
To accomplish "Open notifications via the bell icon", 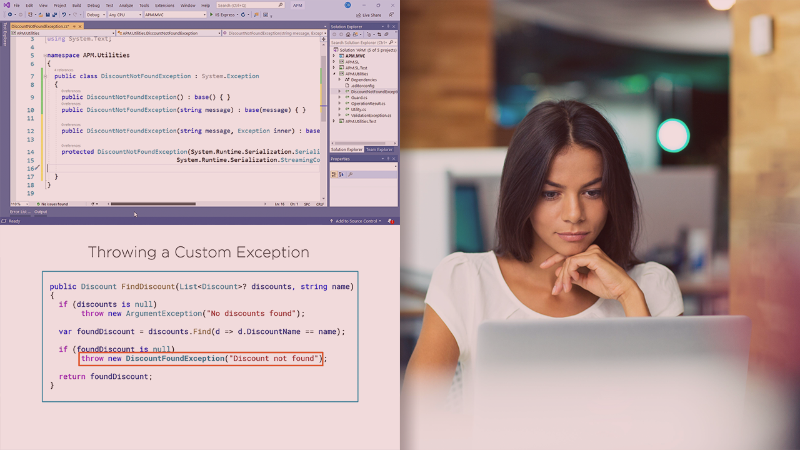I will tap(391, 221).
